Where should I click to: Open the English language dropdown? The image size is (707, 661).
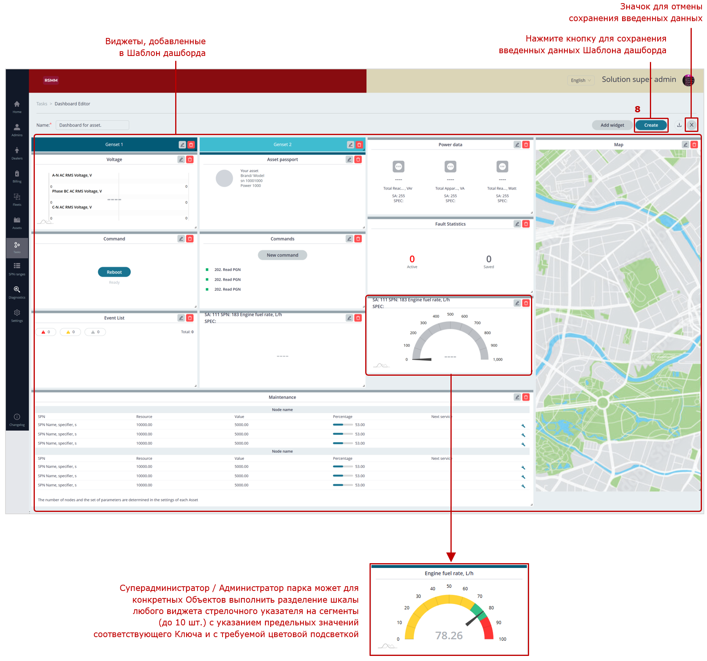(581, 81)
